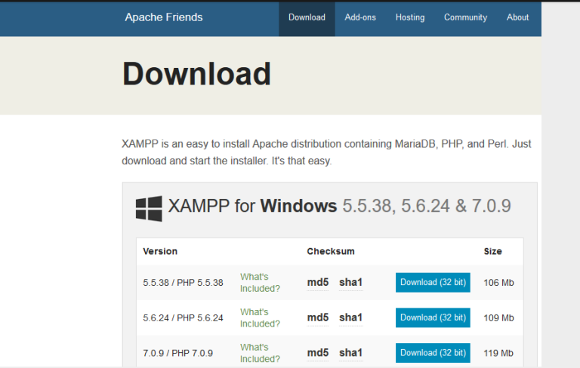Click the Version column header
Viewport: 580px width, 368px height.
(160, 251)
